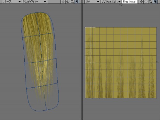Click the zoom magnifier in the UV viewport

pos(150,2)
